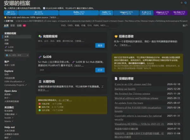The image size is (190, 140).
Task: Open the Hathi 9TB source bar
Action: click(x=106, y=13)
